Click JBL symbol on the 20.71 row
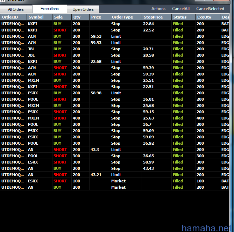Viewport: 234px width, 232px height. (x=40, y=49)
